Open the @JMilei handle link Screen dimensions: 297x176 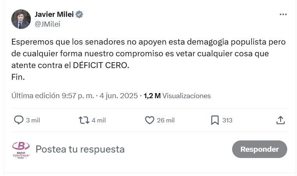pos(47,24)
